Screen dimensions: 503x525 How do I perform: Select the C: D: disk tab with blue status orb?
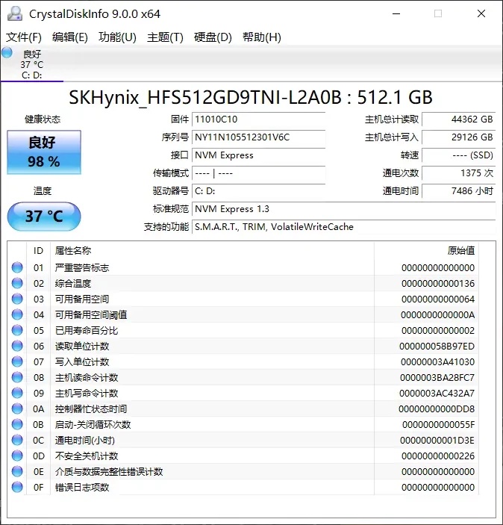[x=32, y=64]
